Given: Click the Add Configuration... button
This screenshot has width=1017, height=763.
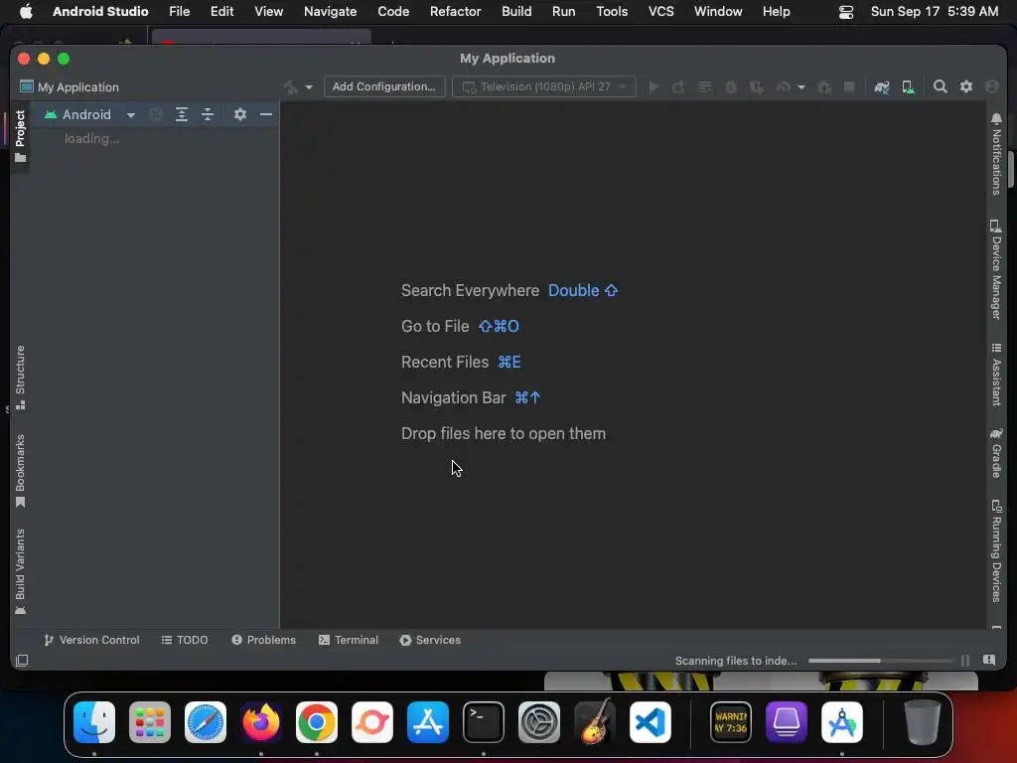Looking at the screenshot, I should [384, 86].
